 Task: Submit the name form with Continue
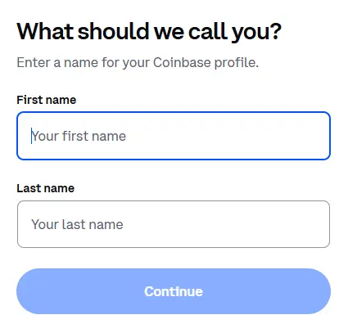click(x=174, y=291)
